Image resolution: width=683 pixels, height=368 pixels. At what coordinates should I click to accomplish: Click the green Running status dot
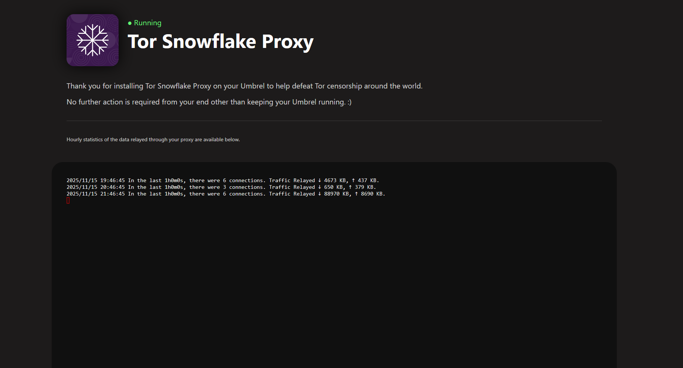tap(130, 23)
